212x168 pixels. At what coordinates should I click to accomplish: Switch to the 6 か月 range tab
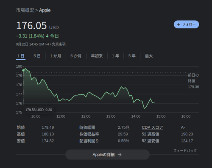[x=76, y=56]
